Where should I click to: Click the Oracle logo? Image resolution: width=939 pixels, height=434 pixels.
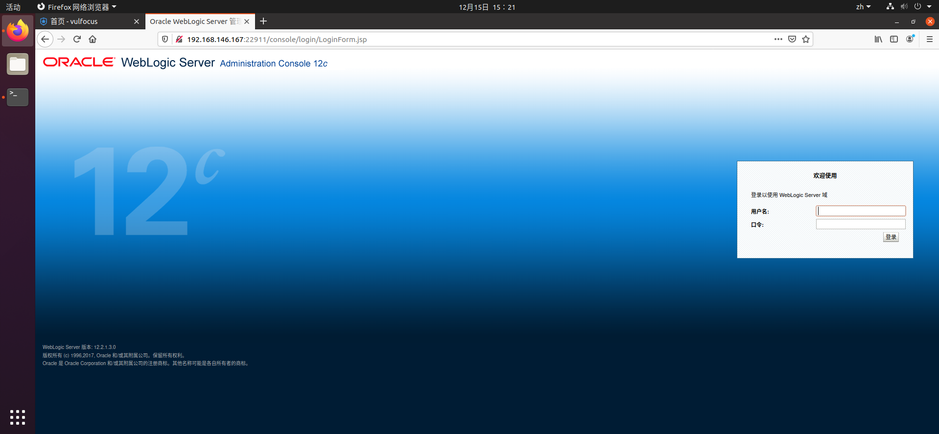pyautogui.click(x=79, y=62)
